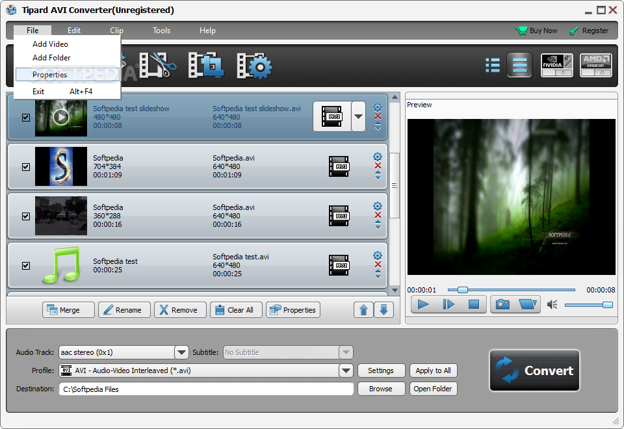Mute the preview audio speaker icon

coord(552,304)
